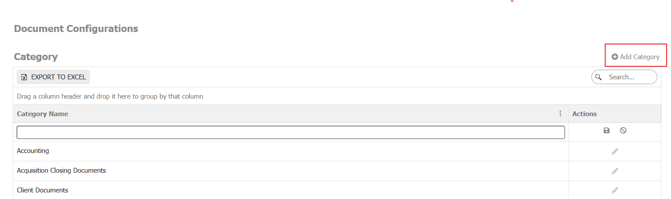Sort by the Category Name column header
Viewport: 671px width, 199px height.
tap(43, 114)
